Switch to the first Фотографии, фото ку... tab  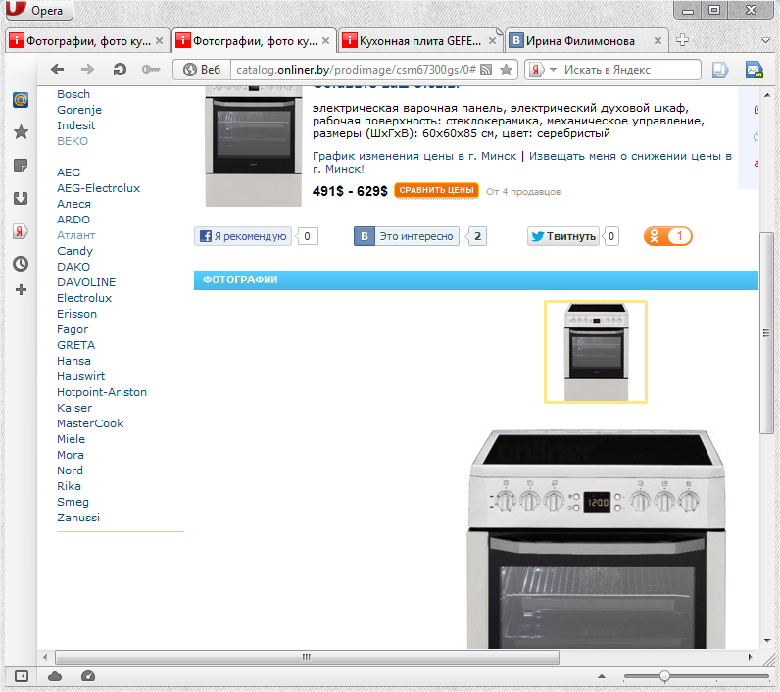coord(87,41)
